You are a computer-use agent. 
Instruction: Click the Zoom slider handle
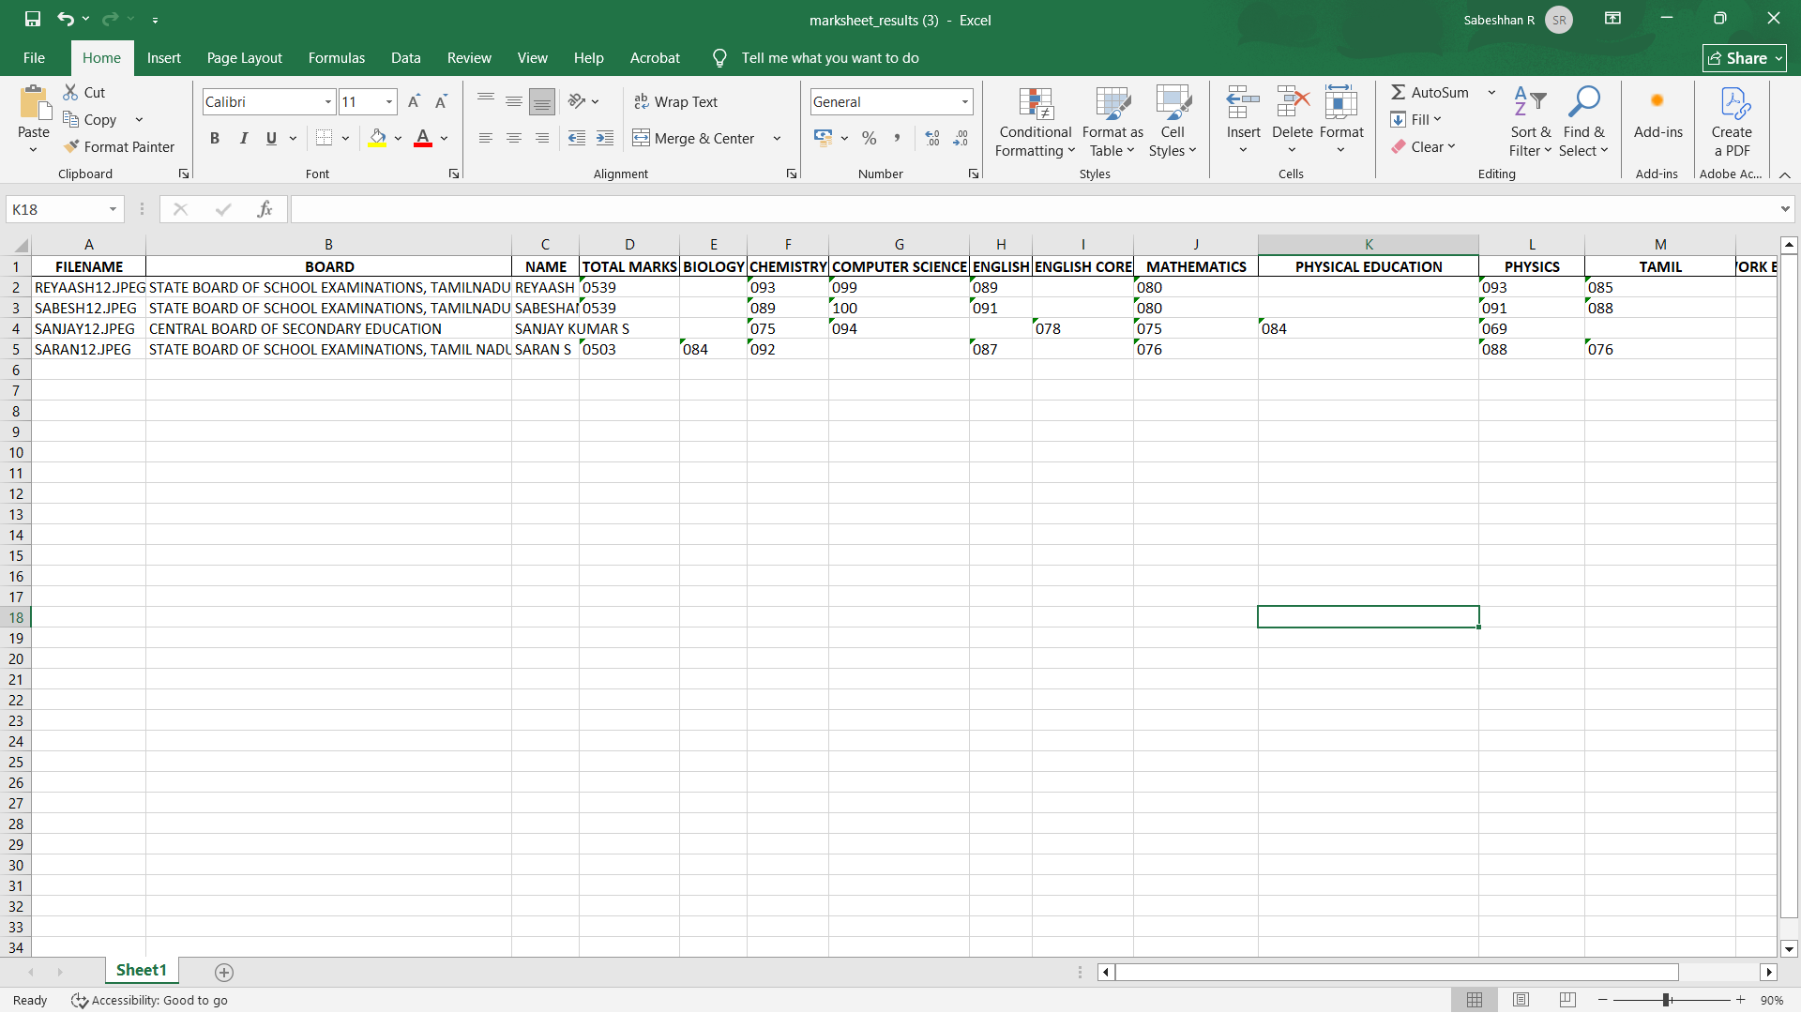tap(1667, 1000)
